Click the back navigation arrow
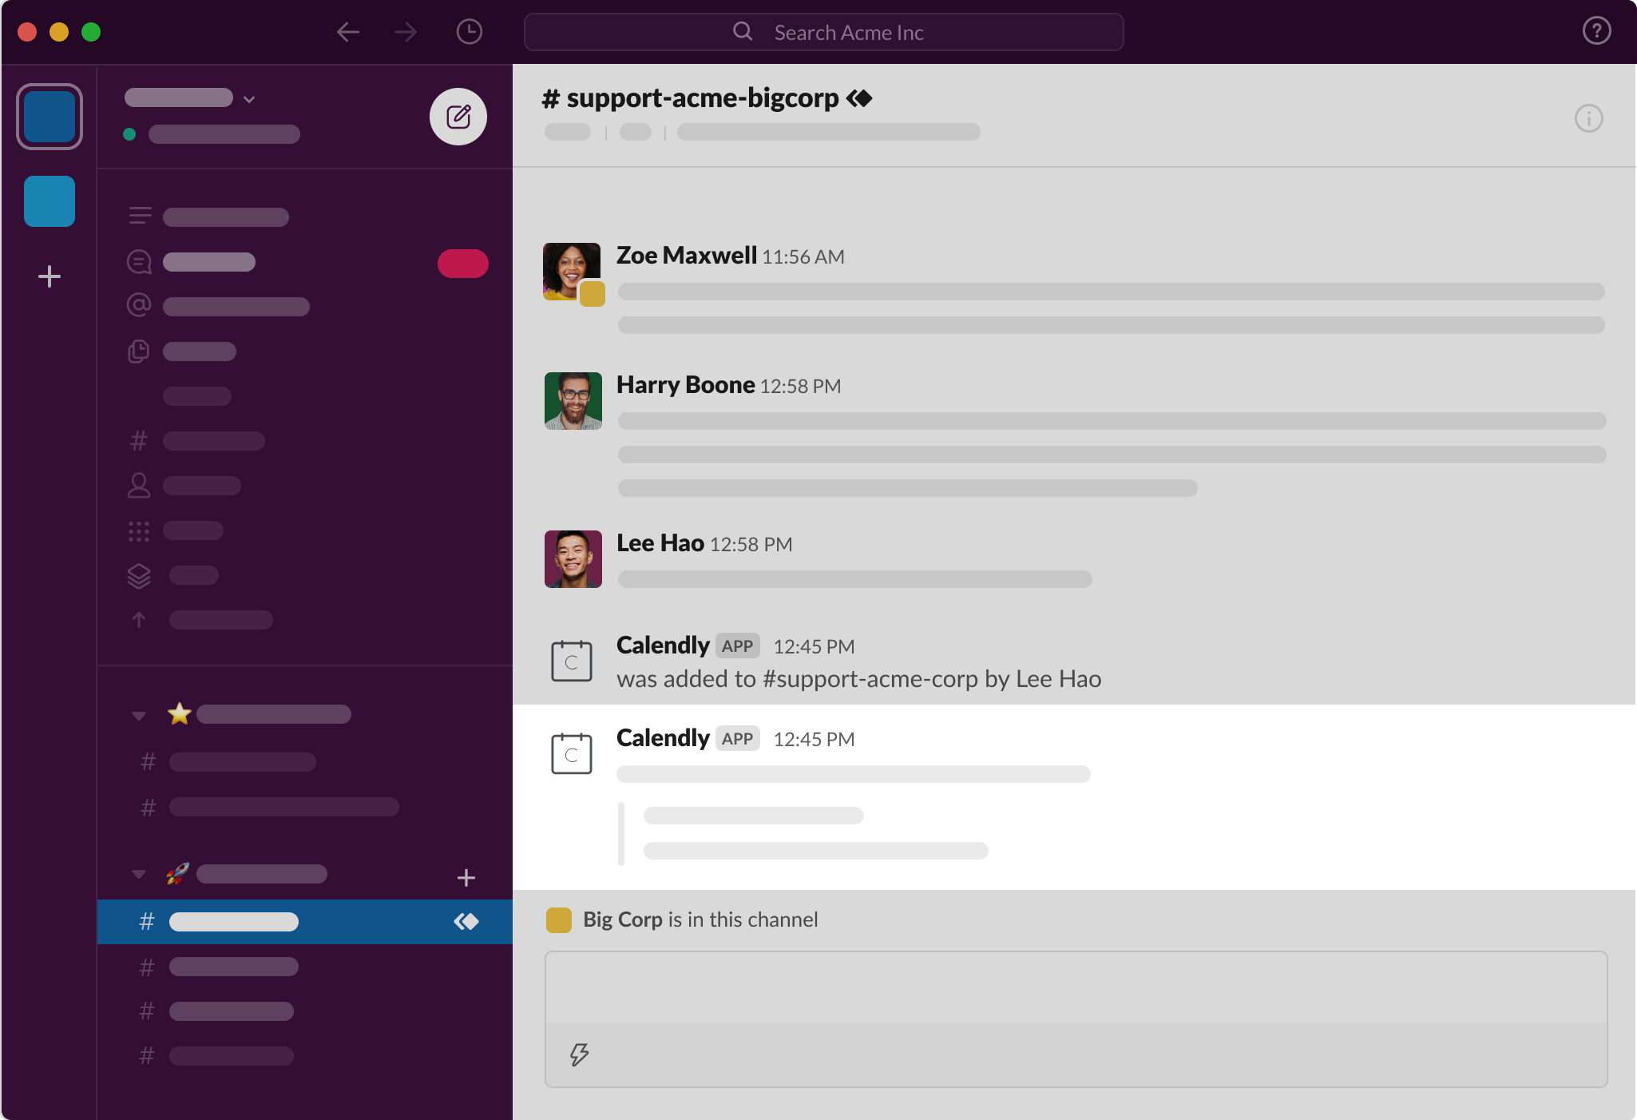1637x1120 pixels. tap(348, 32)
